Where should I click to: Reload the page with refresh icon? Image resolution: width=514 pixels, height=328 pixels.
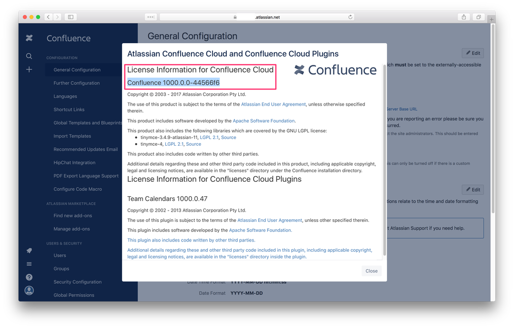350,17
